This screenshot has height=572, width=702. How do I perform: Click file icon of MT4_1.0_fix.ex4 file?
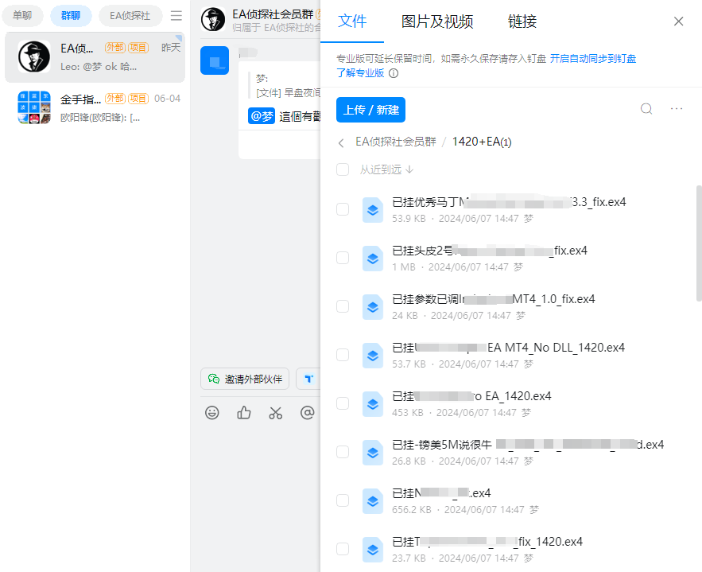click(x=373, y=307)
